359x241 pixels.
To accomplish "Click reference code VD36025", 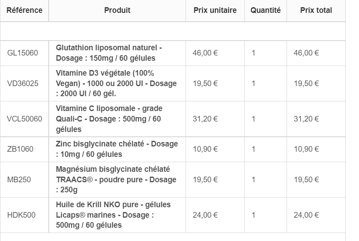I will pos(23,83).
